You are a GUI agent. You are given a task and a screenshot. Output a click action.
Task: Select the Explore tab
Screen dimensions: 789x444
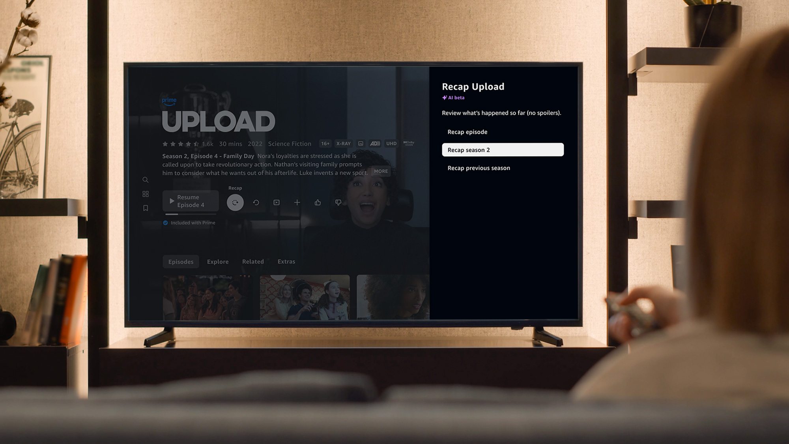(x=217, y=262)
